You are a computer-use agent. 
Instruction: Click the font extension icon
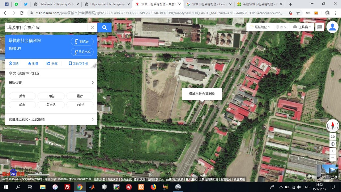tap(308, 13)
